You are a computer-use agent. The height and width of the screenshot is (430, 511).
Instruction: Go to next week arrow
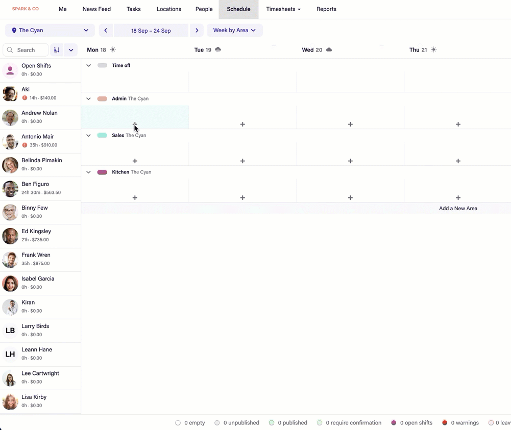(197, 30)
